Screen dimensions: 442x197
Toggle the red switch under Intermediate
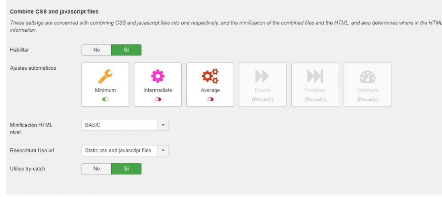coord(158,99)
